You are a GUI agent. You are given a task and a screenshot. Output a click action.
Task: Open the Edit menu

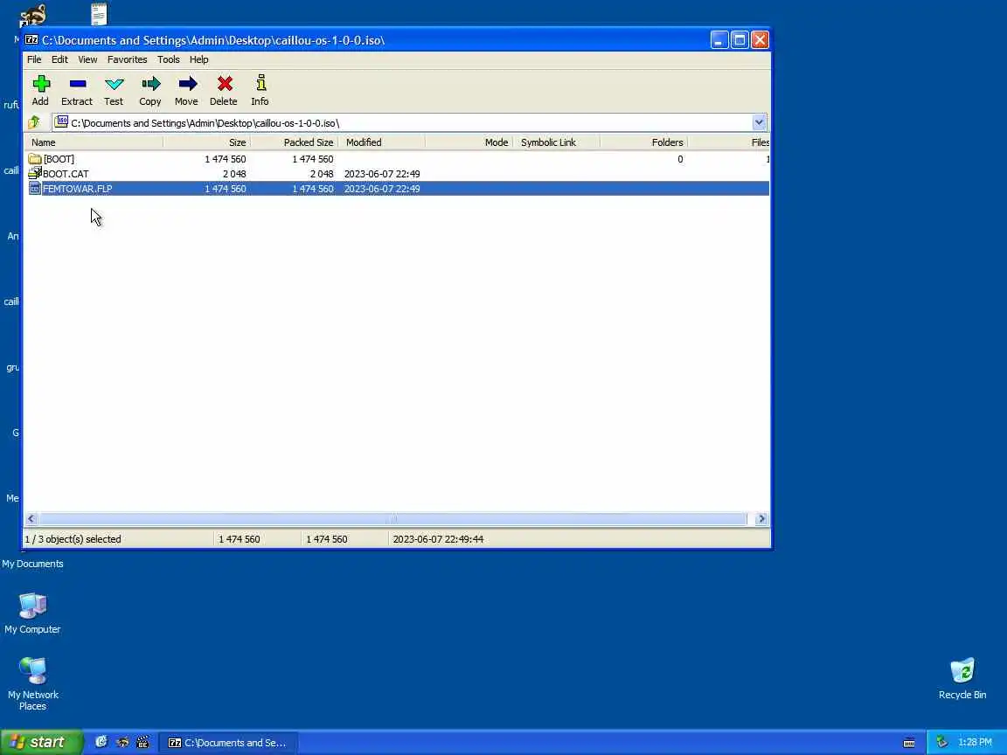[59, 59]
